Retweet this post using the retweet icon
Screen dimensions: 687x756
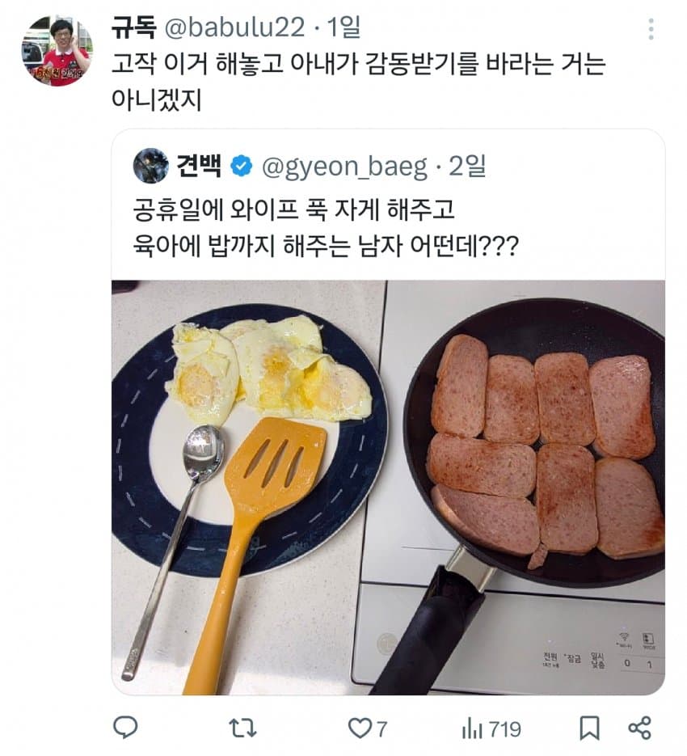(x=238, y=729)
